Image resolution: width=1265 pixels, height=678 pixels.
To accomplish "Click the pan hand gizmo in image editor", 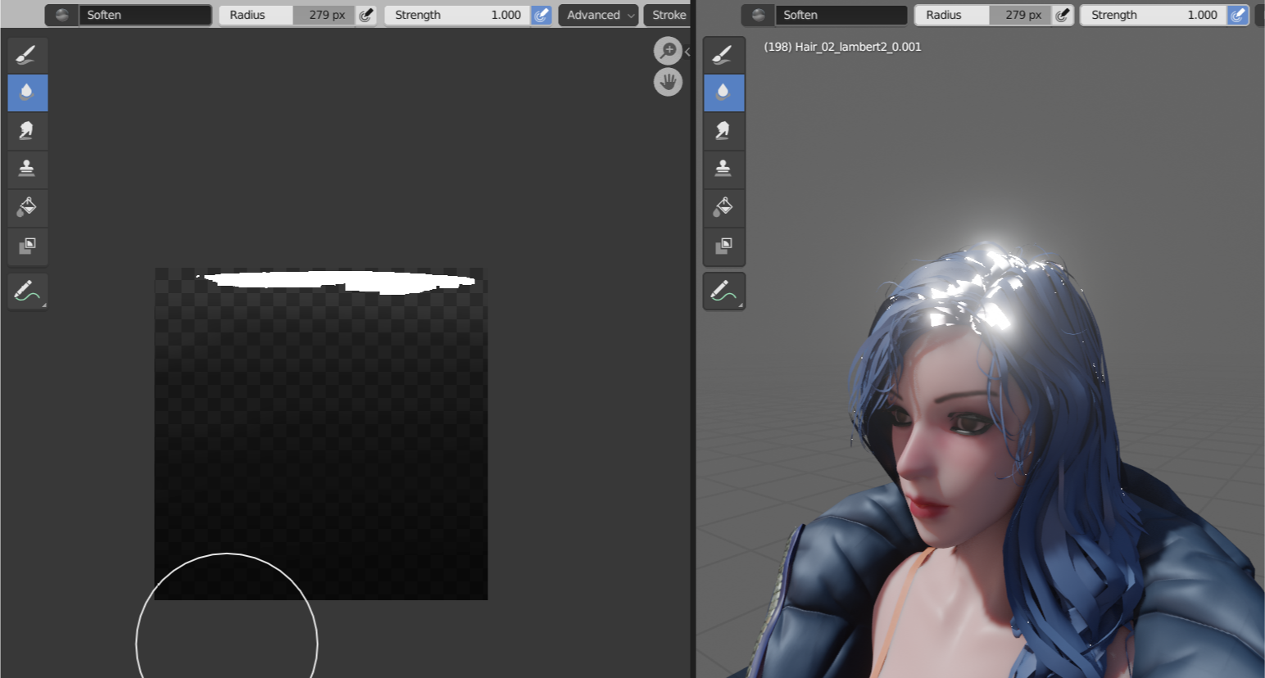I will coord(668,82).
